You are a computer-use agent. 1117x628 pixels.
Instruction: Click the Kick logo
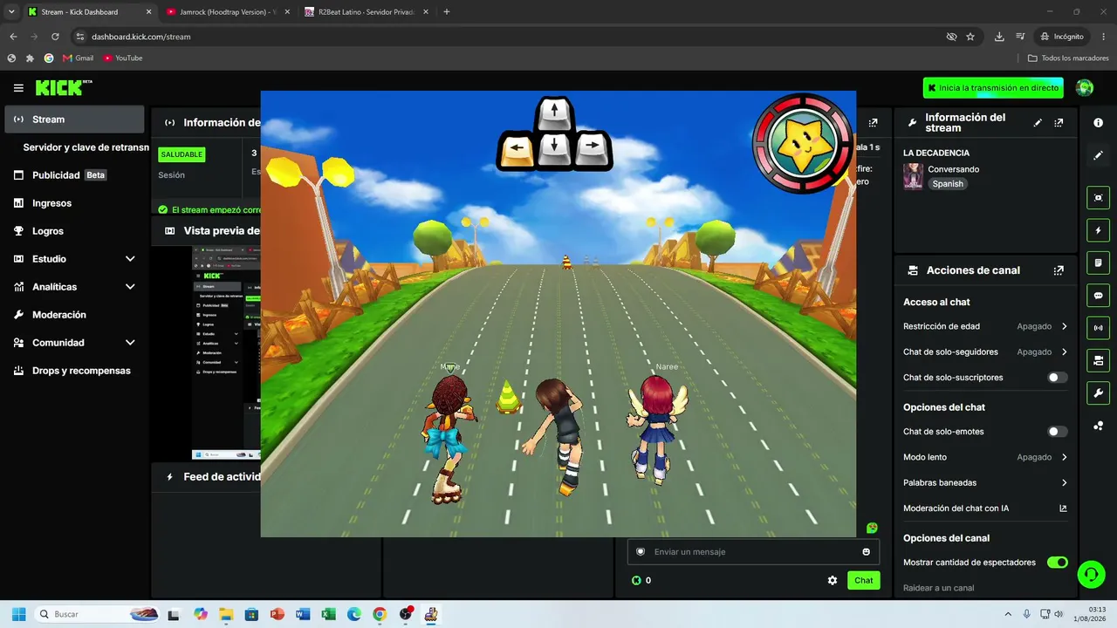click(x=63, y=87)
